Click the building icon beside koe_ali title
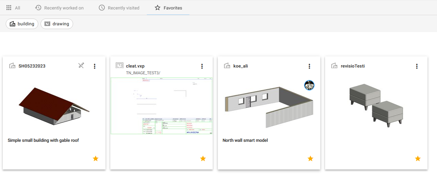437x183 pixels. coord(227,66)
